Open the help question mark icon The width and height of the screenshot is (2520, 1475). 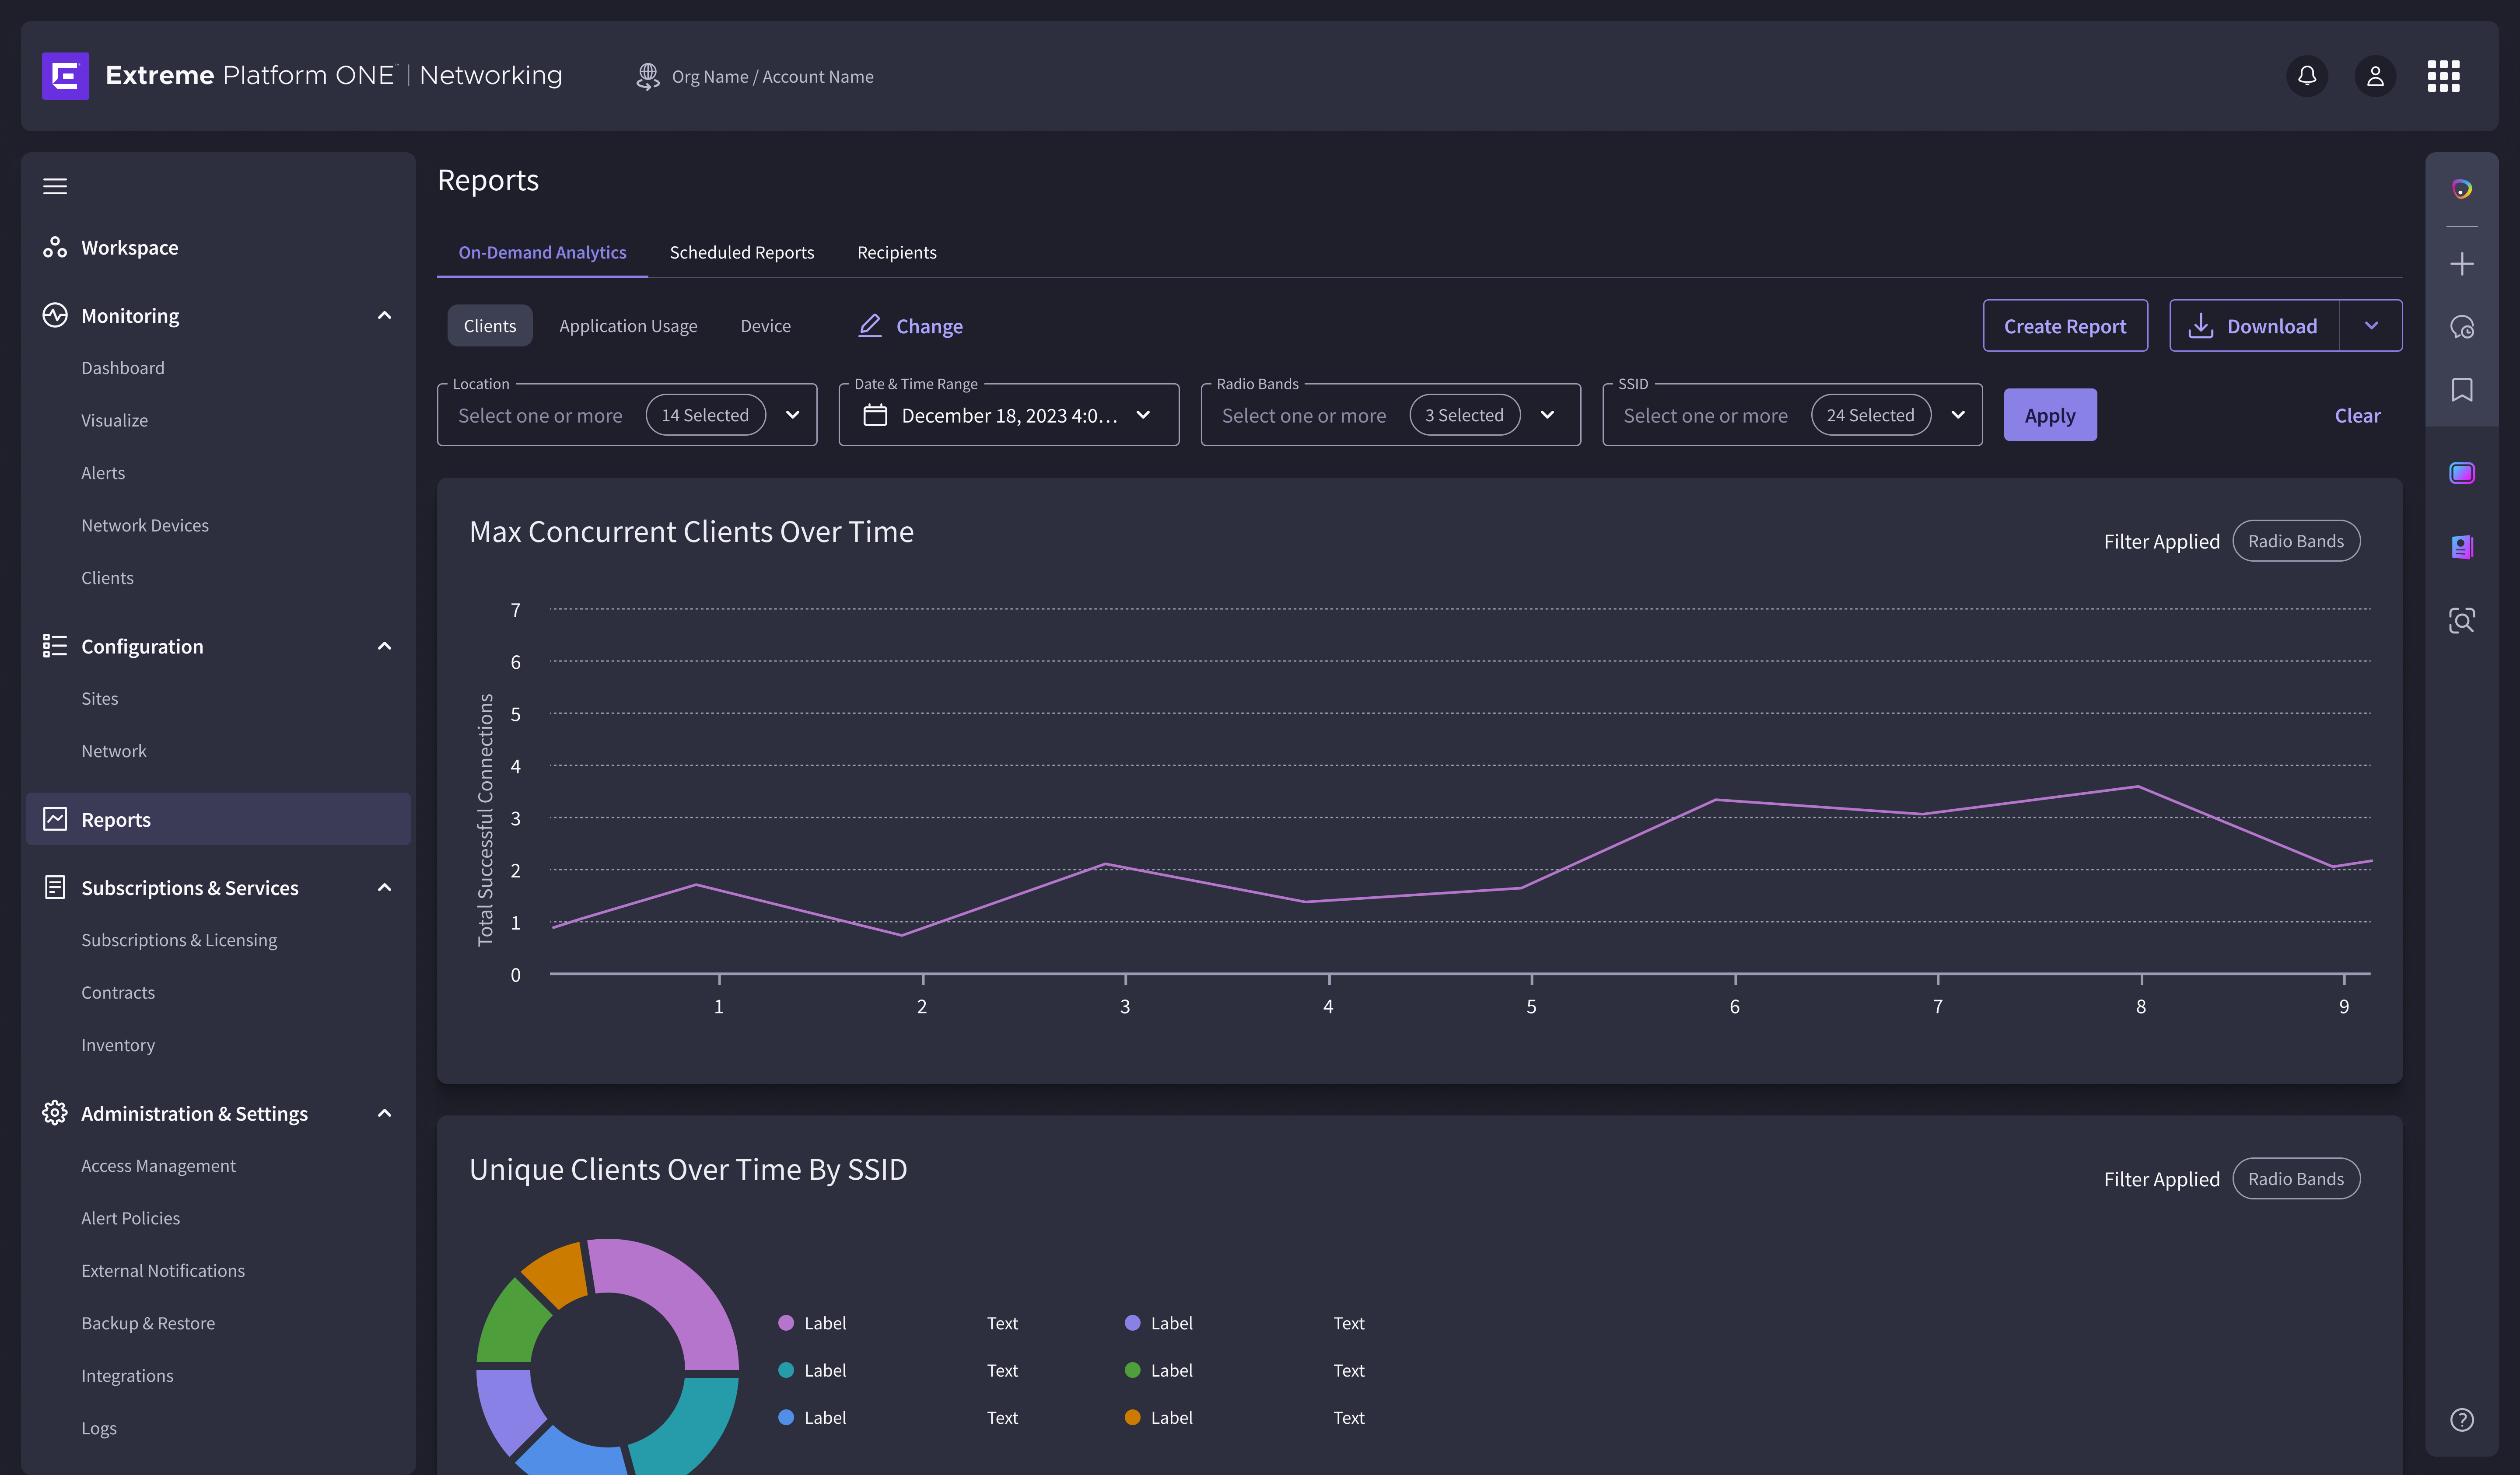pos(2461,1420)
